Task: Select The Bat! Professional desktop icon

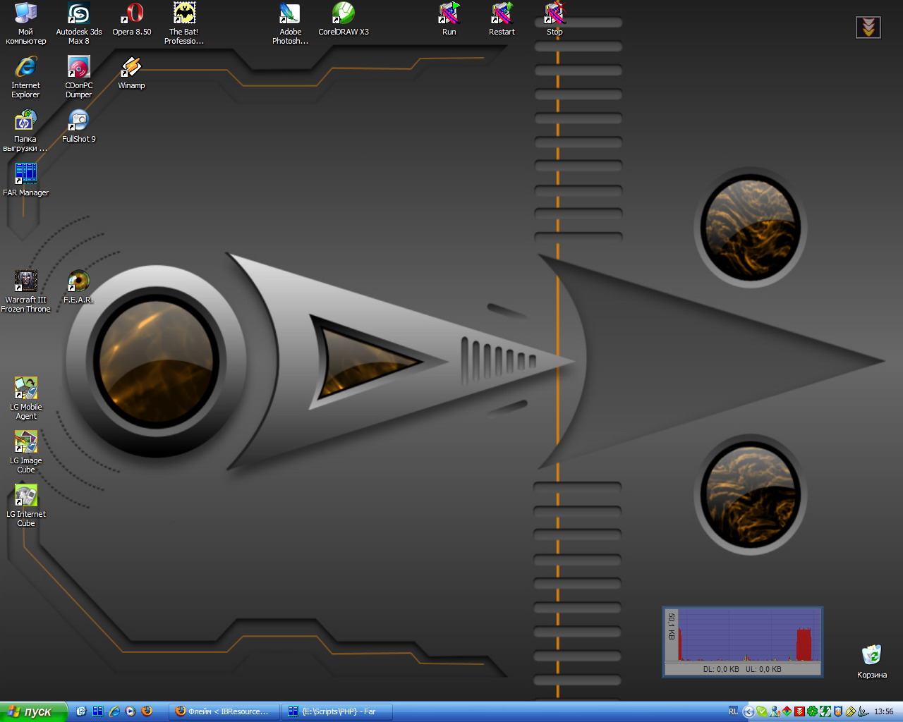Action: click(184, 14)
